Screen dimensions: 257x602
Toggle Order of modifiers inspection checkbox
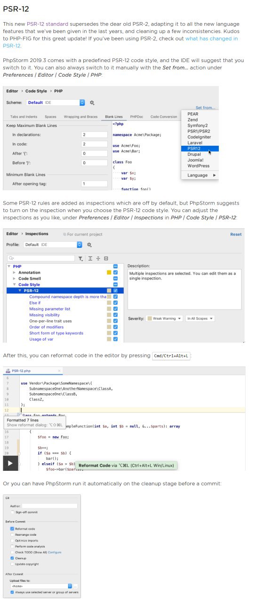[x=115, y=327]
